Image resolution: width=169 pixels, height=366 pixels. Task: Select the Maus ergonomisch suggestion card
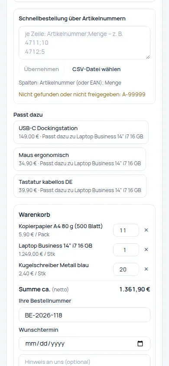[80, 159]
